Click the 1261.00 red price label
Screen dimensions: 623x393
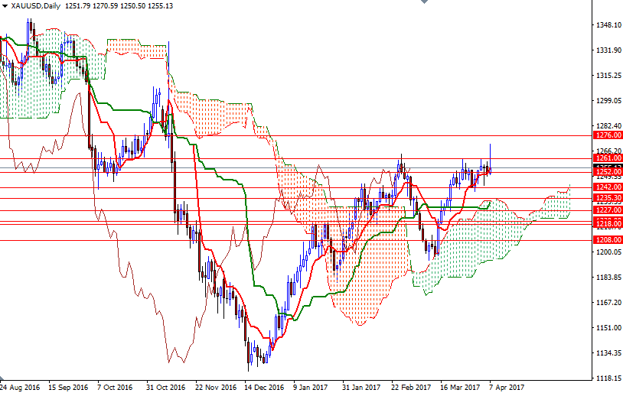click(608, 158)
